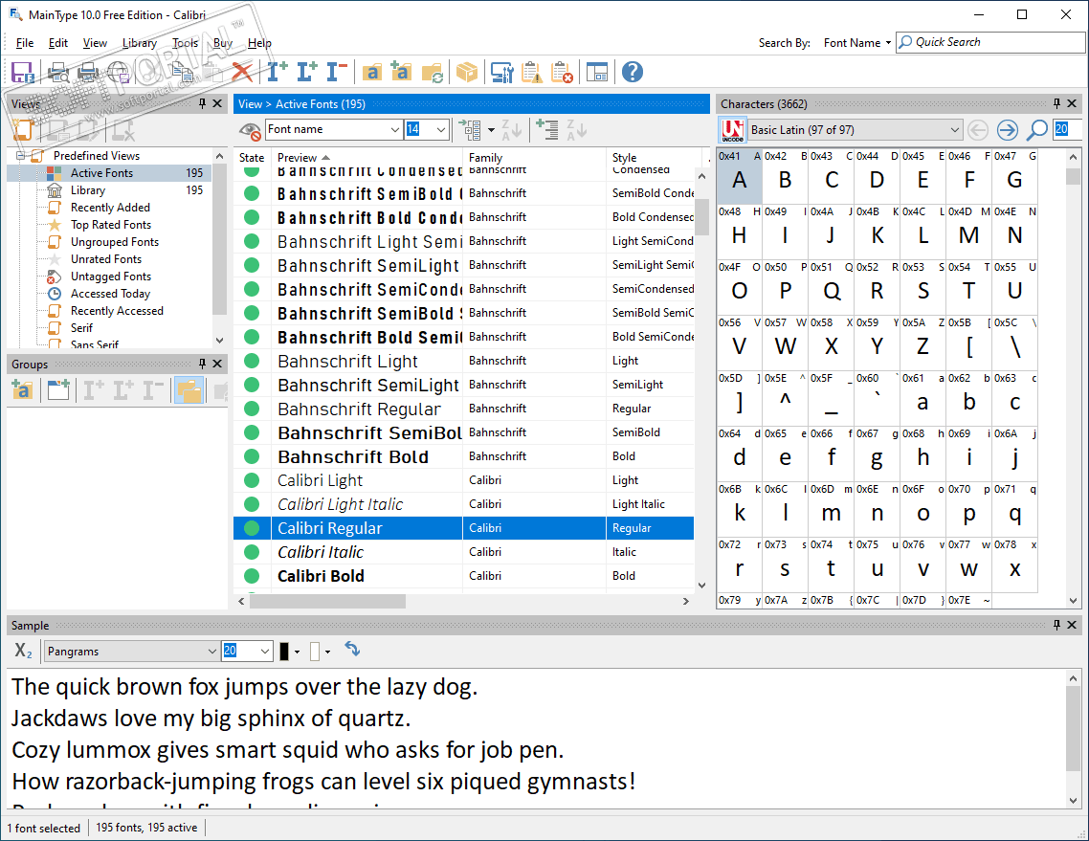
Task: Open help with the question mark icon
Action: click(632, 72)
